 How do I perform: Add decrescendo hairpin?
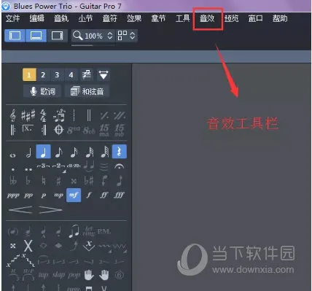pos(50,210)
